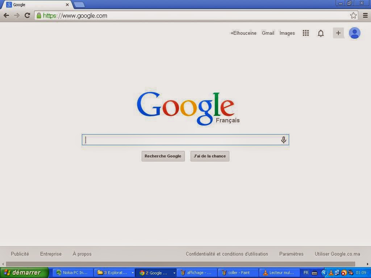This screenshot has height=278, width=371.
Task: Open the Entreprise footer link
Action: click(51, 254)
